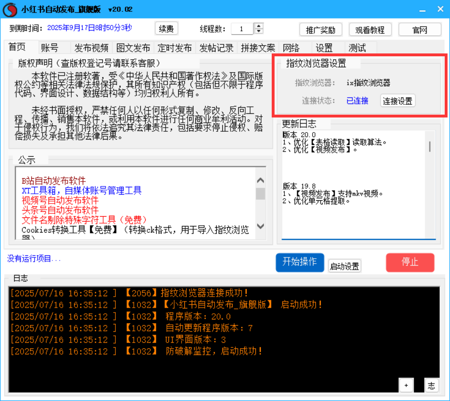Click the B站自动发布软件 link
The width and height of the screenshot is (450, 401).
(x=54, y=181)
